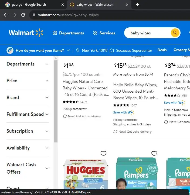Click Parent's Choice auto-delivery refresh icon
190x195 pixels.
point(166,122)
